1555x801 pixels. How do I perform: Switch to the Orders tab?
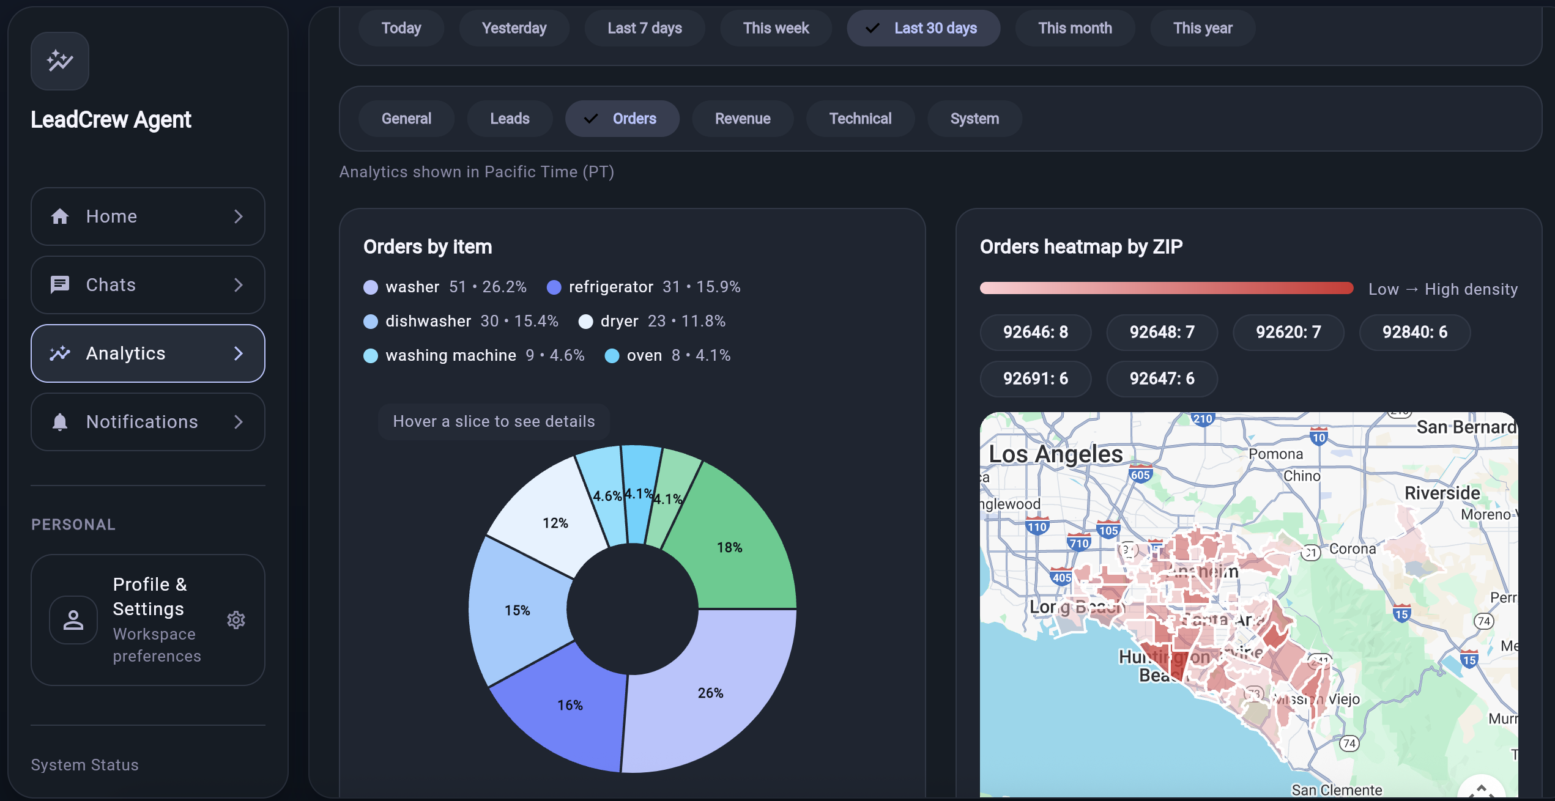(622, 118)
